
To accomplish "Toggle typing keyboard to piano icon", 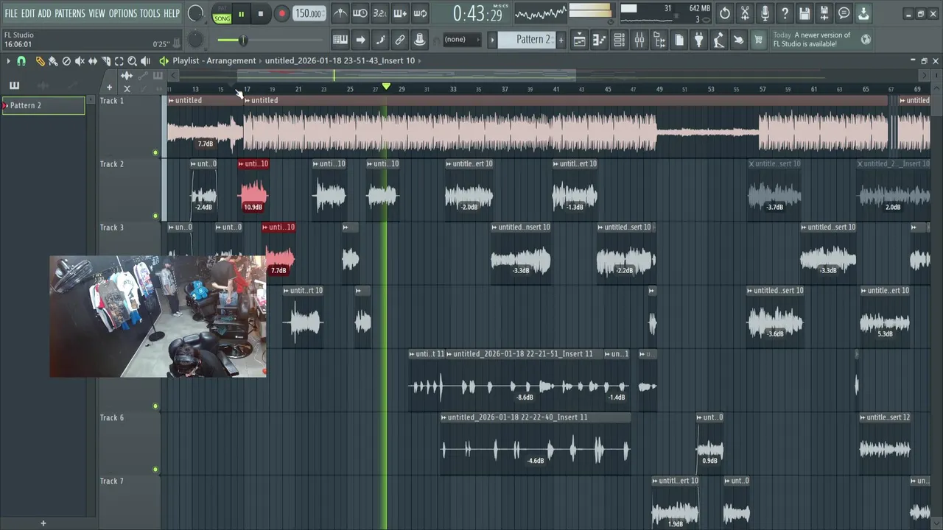I will coord(340,40).
